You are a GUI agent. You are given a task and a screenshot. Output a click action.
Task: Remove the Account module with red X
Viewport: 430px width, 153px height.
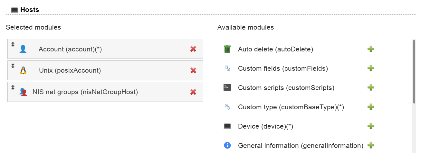(193, 49)
